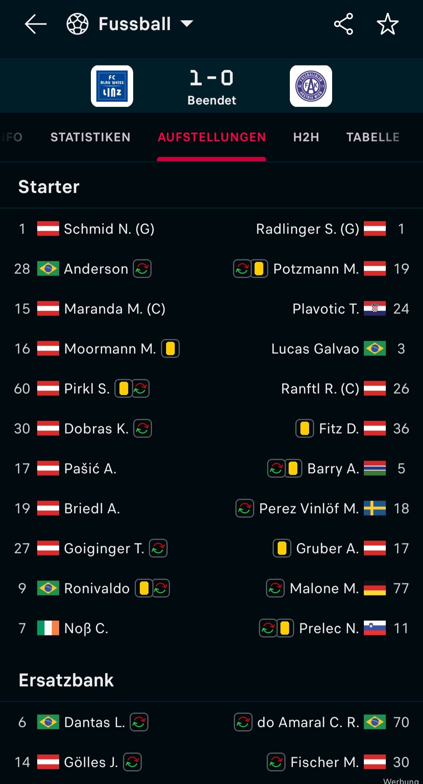
Task: Open the Tabelle tab
Action: 373,137
